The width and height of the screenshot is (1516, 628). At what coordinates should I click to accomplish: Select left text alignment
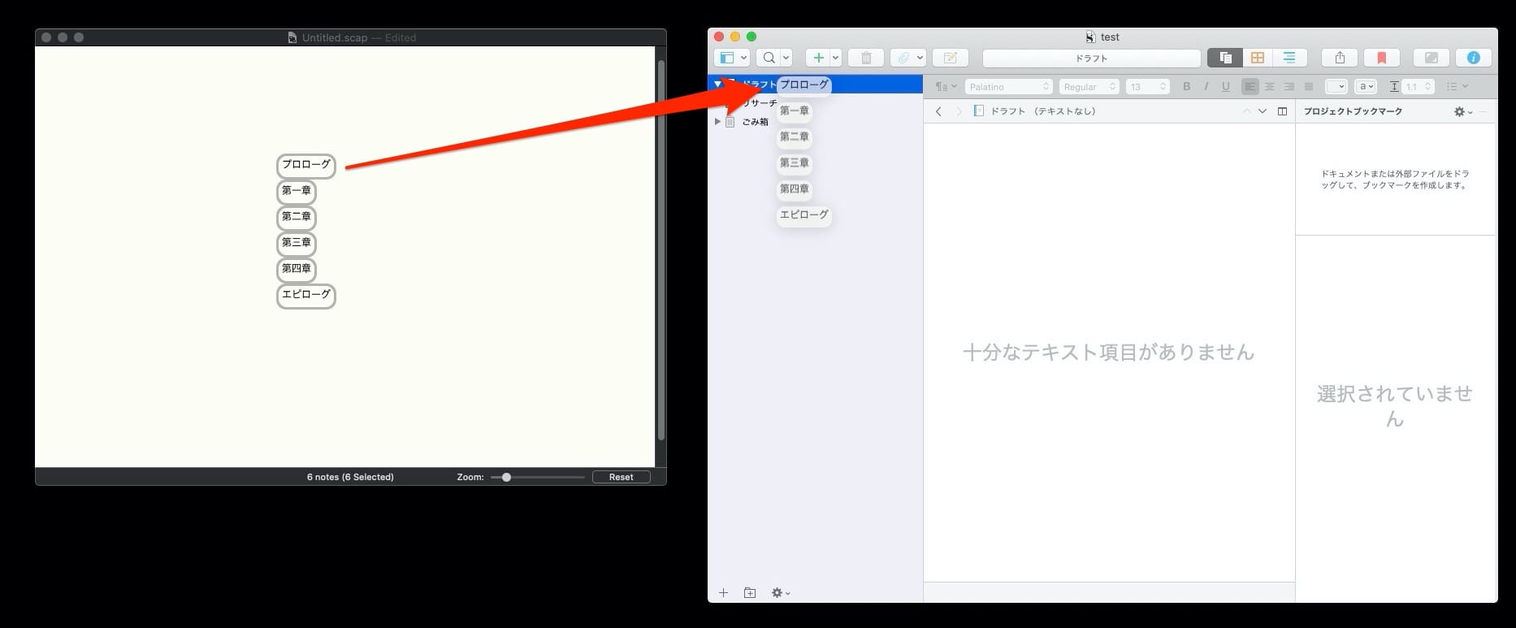tap(1250, 86)
